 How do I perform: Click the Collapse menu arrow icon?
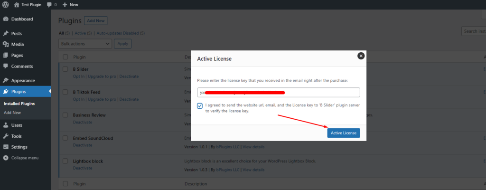(6, 158)
